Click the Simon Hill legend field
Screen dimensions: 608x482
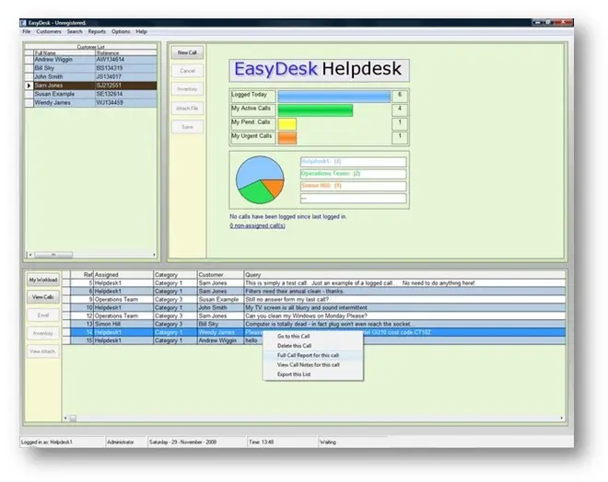(353, 186)
